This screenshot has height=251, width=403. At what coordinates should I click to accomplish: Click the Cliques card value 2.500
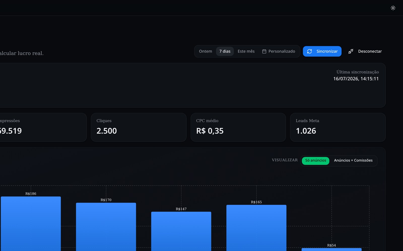tap(107, 131)
